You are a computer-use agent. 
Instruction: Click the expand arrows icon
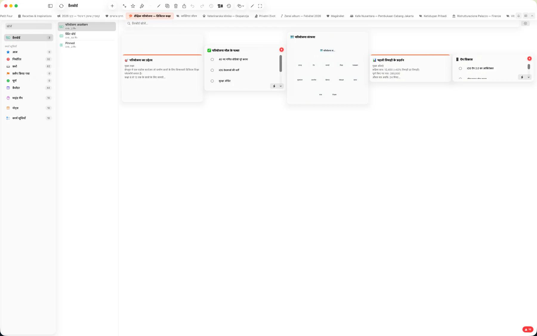coord(124,6)
